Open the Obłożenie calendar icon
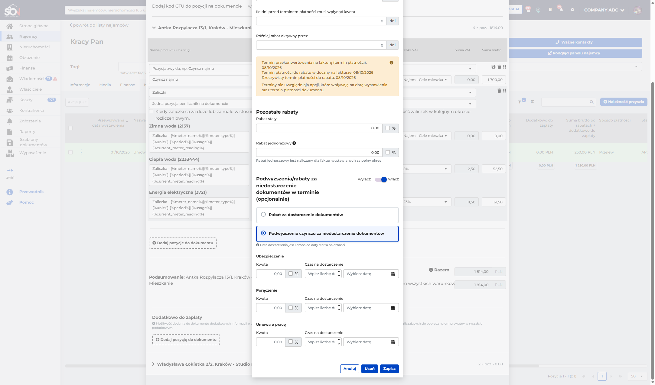This screenshot has width=655, height=385. pyautogui.click(x=10, y=58)
